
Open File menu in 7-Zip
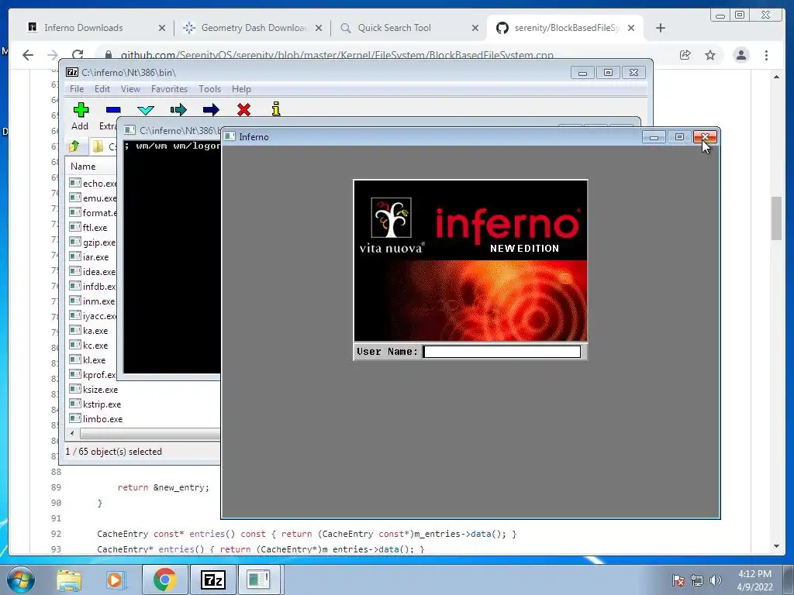click(77, 89)
